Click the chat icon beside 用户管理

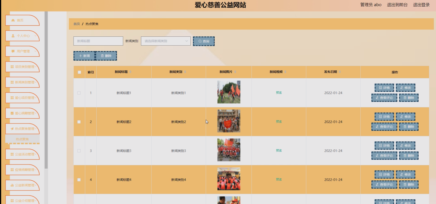pos(13,51)
